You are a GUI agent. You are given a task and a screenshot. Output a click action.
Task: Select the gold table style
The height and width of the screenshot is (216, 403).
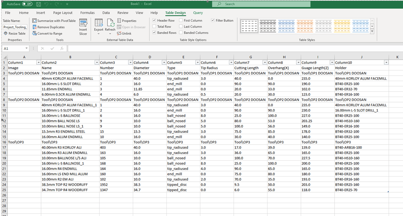342,26
